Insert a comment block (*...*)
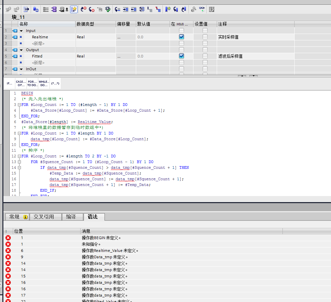The width and height of the screenshot is (331, 302). [55, 83]
